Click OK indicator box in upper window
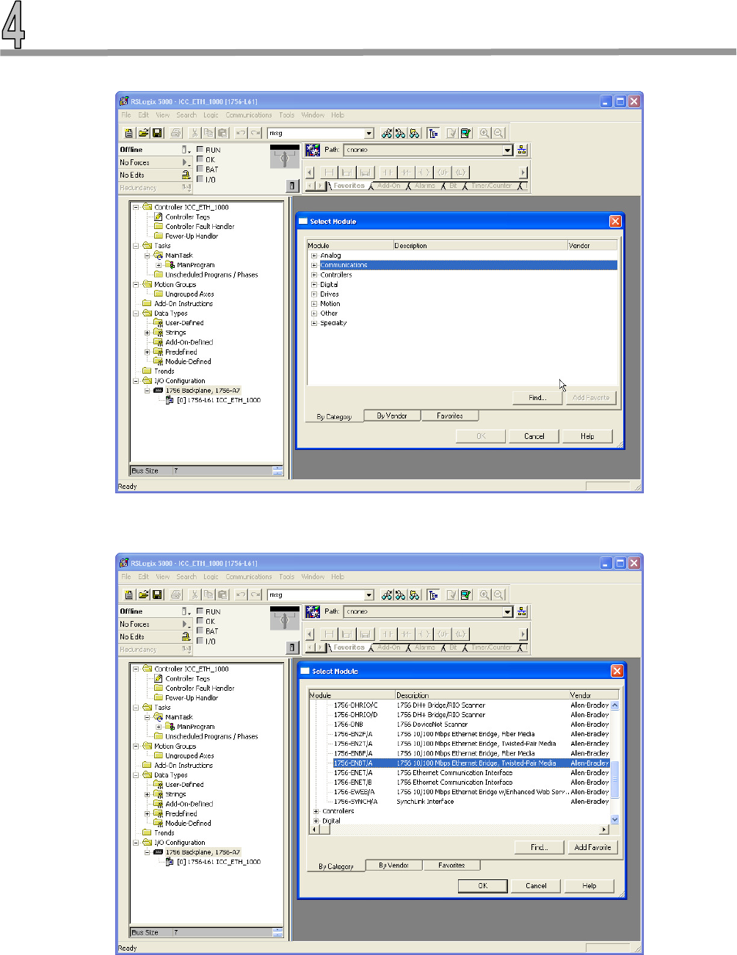 point(200,159)
